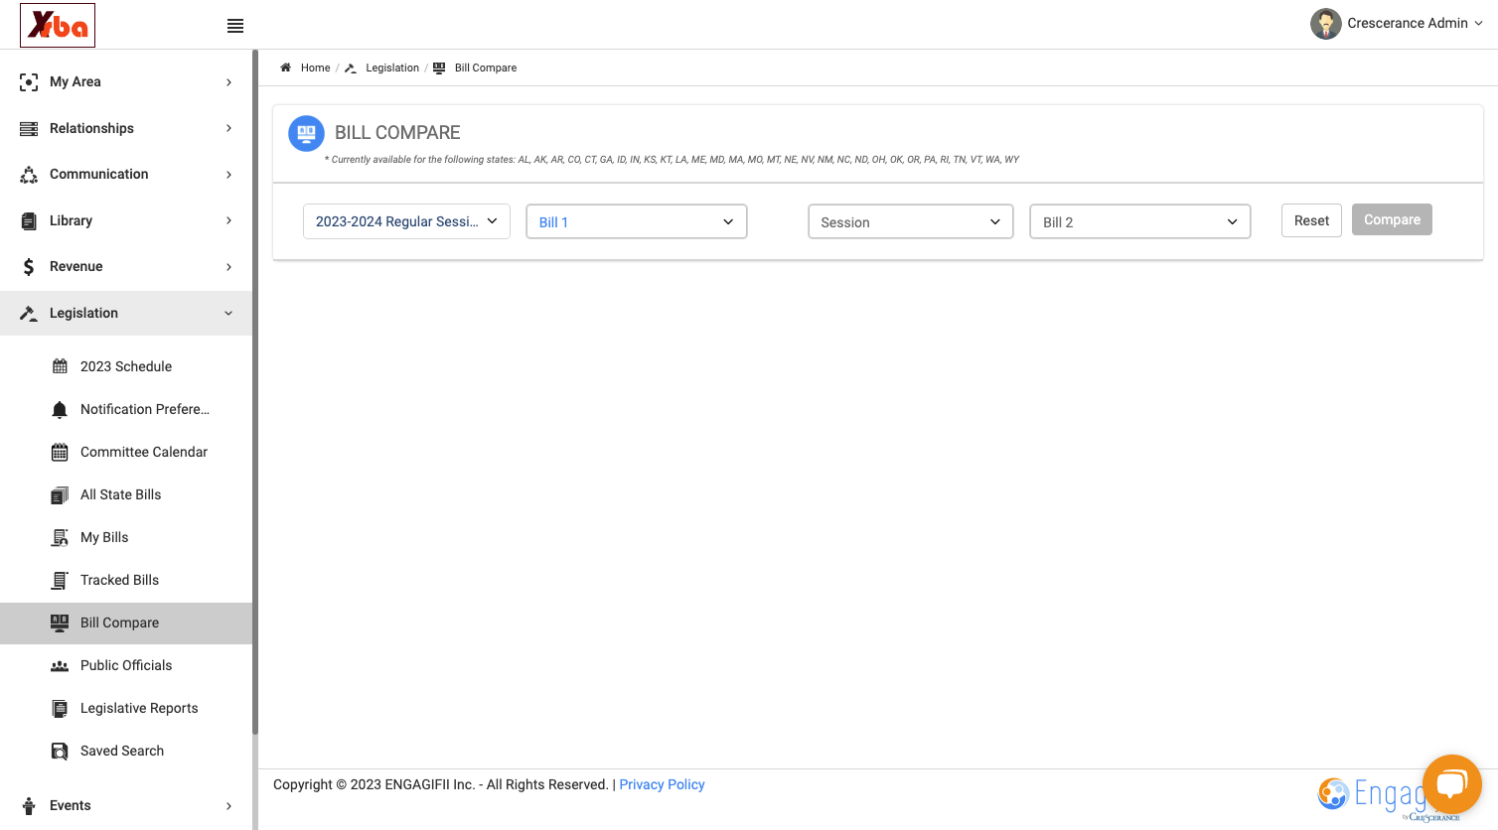Click the Reset button
Screen dimensions: 1498x830
pyautogui.click(x=1311, y=220)
